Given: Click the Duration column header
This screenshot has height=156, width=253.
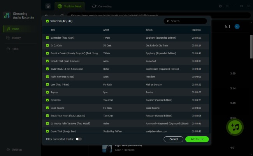Looking at the screenshot, I should click(196, 30).
